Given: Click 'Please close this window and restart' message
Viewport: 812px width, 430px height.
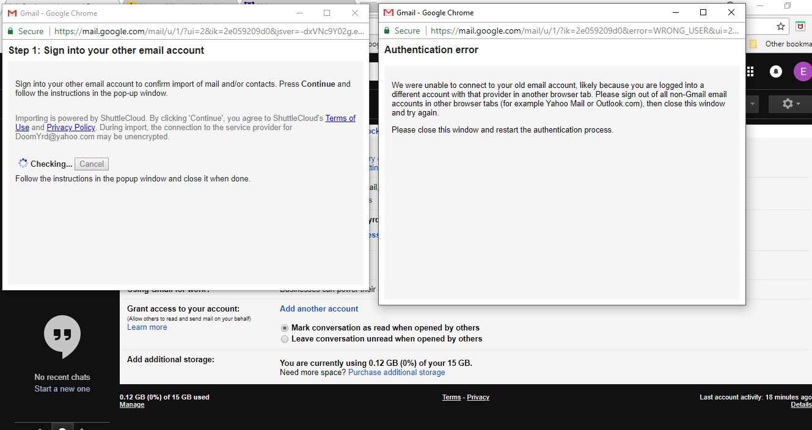Looking at the screenshot, I should point(502,130).
